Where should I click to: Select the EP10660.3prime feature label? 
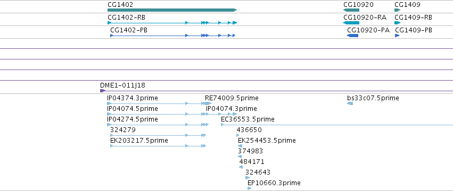pyautogui.click(x=274, y=183)
